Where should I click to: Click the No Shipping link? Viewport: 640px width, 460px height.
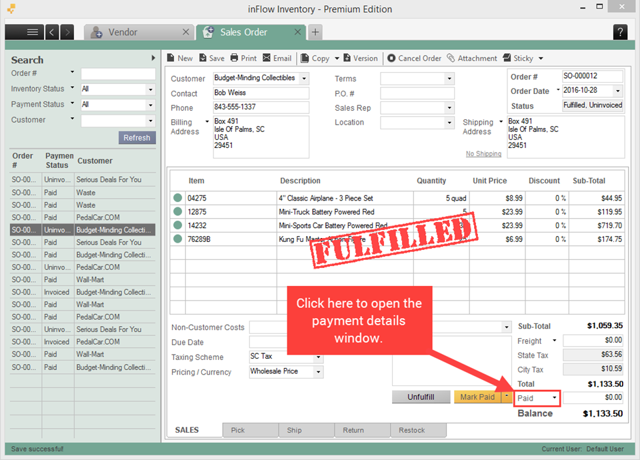pyautogui.click(x=484, y=153)
